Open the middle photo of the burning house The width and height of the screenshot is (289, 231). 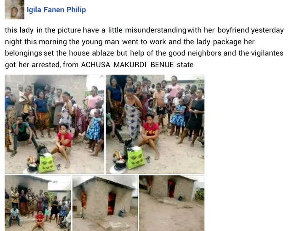(x=105, y=203)
